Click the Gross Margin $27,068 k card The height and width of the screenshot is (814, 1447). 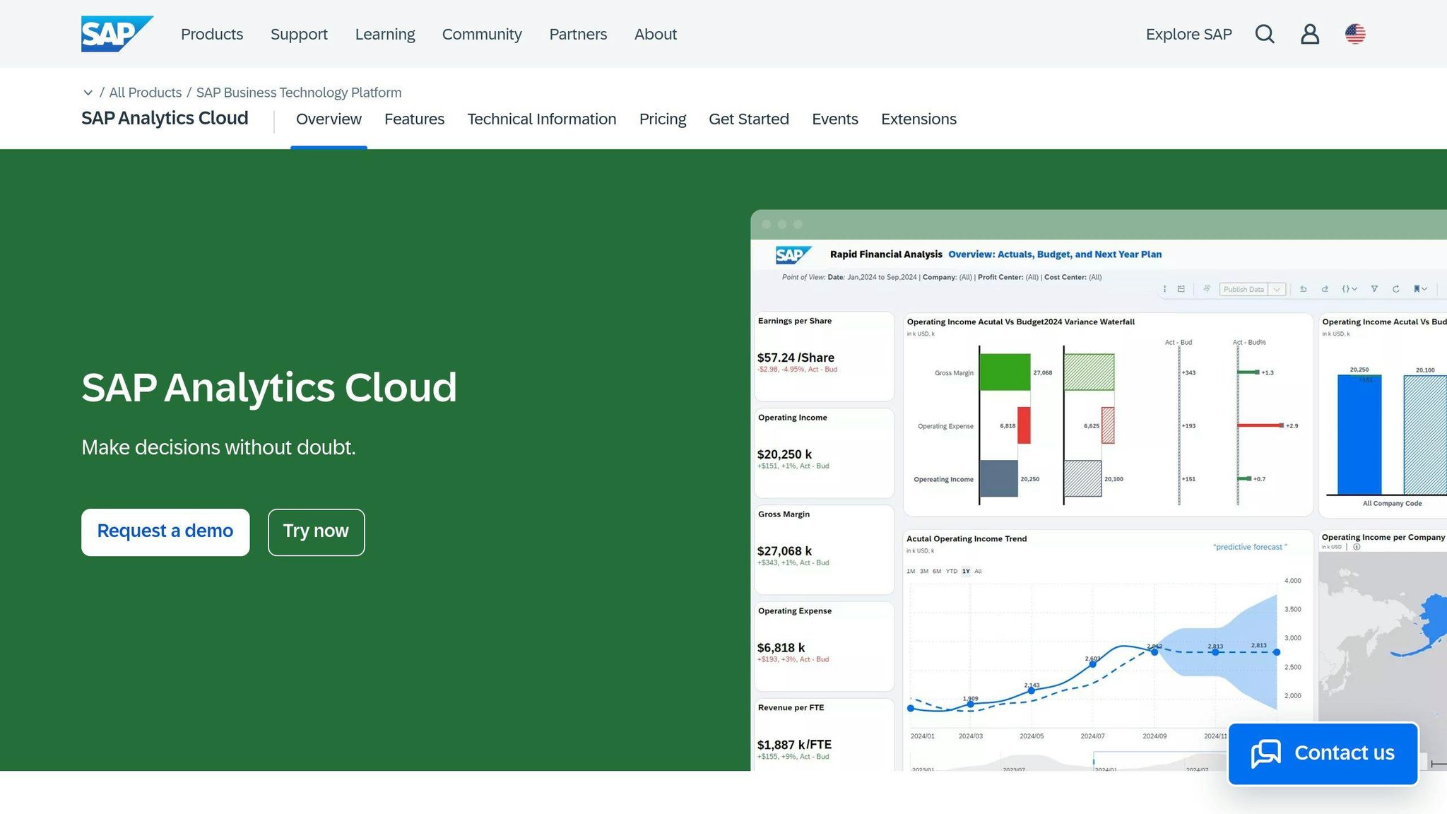tap(825, 550)
